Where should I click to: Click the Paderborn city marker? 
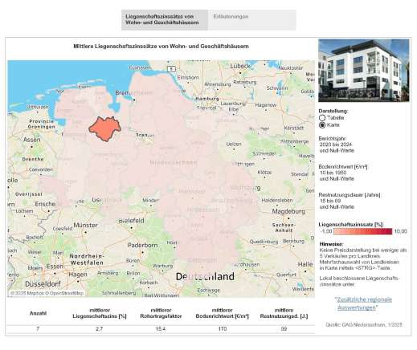[x=141, y=252]
